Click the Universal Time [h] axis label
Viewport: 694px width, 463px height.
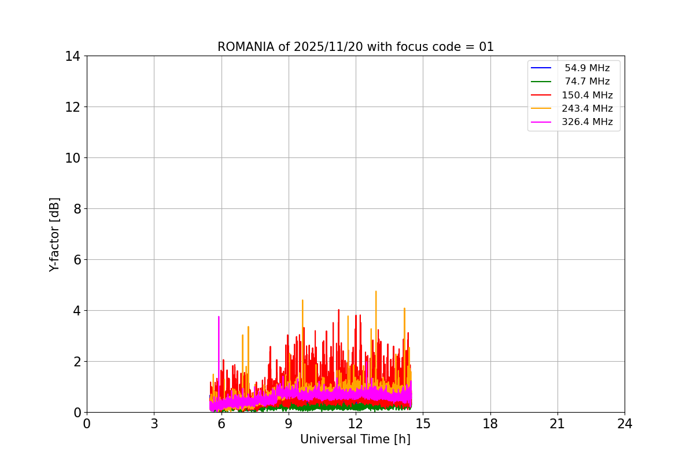[x=355, y=439]
